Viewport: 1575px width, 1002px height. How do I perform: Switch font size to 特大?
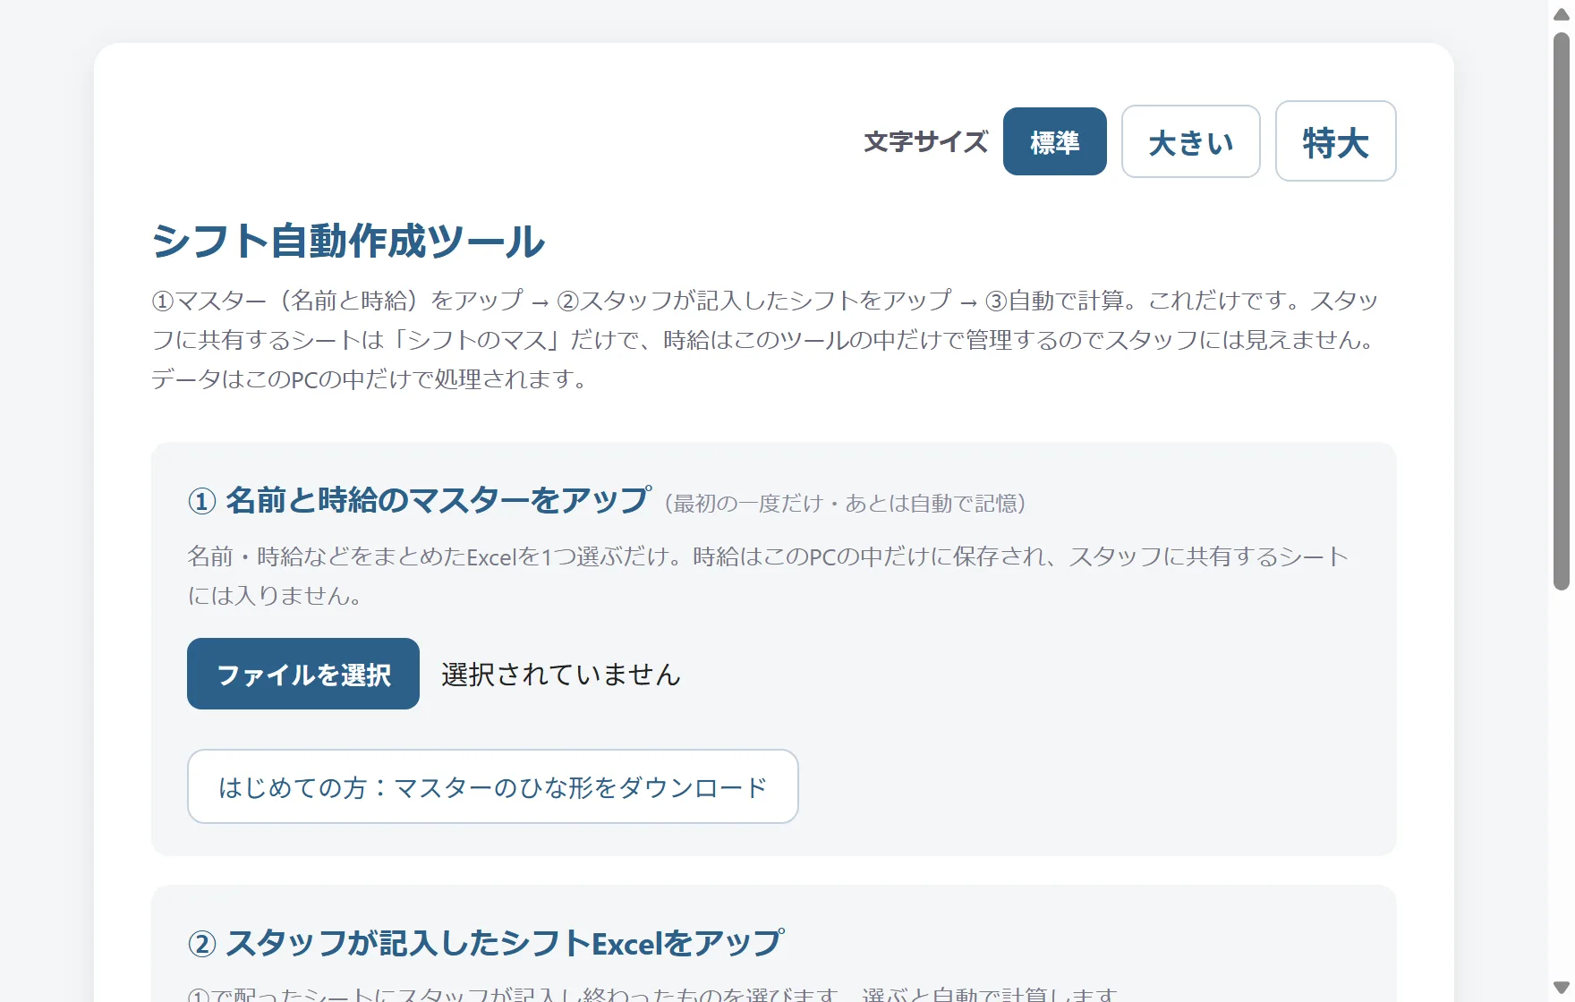pyautogui.click(x=1335, y=141)
